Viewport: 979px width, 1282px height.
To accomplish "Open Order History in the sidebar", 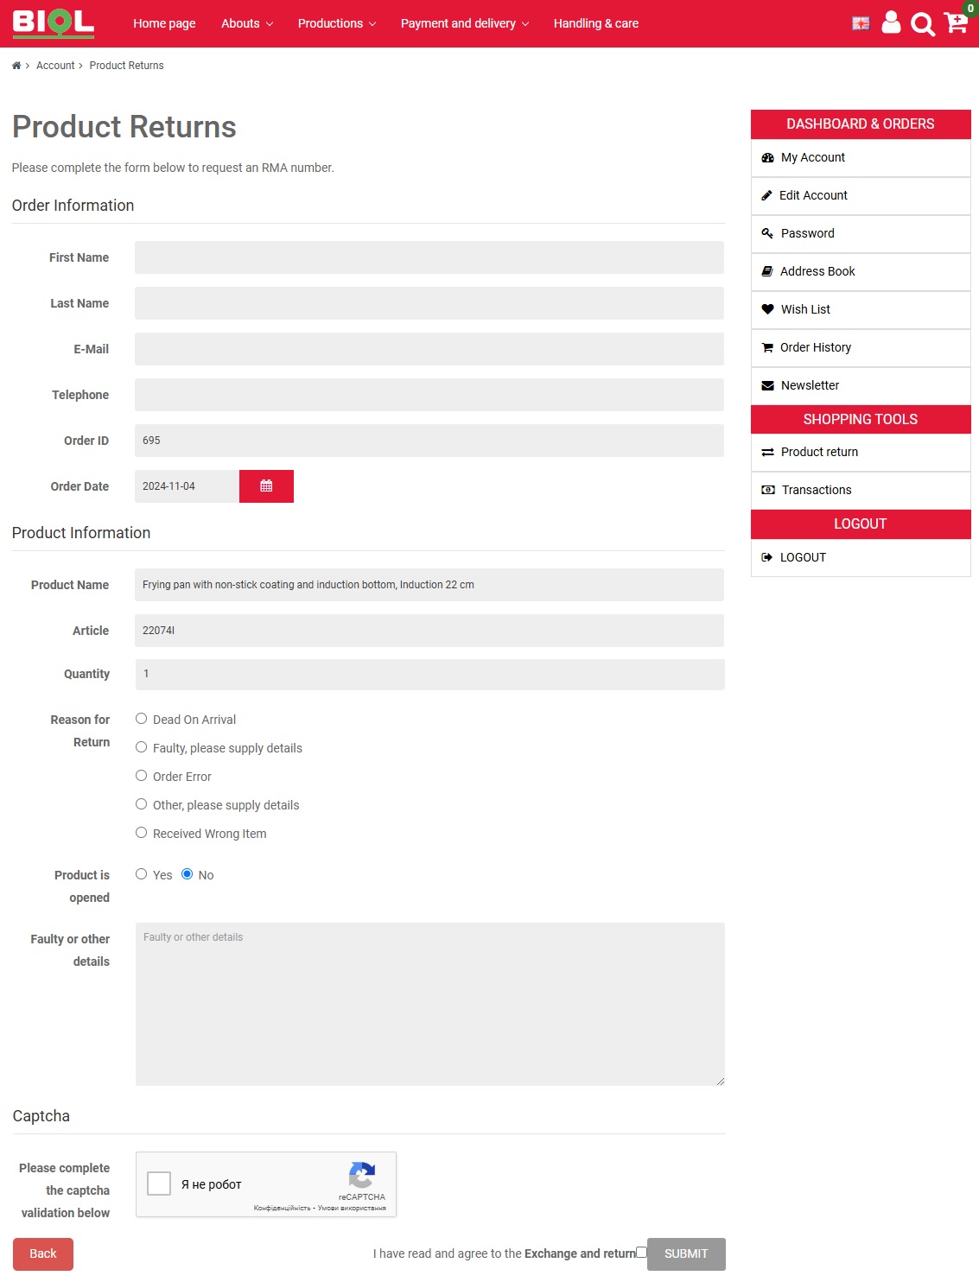I will pyautogui.click(x=815, y=347).
